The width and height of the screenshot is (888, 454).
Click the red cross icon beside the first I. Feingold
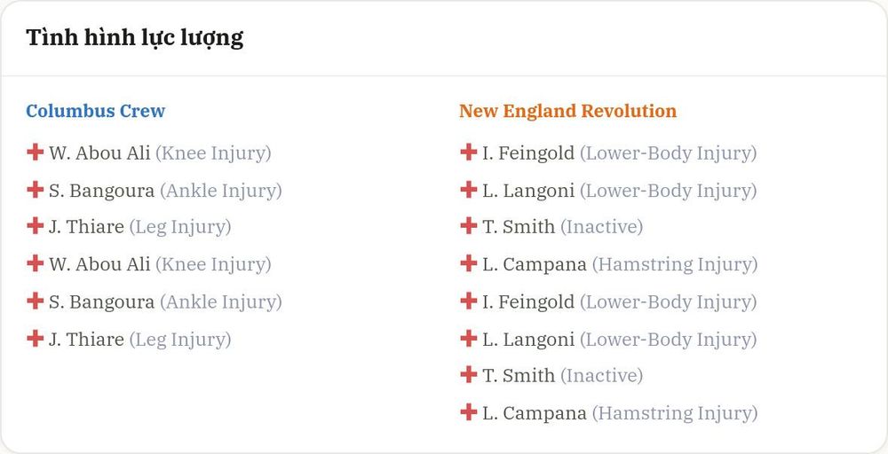coord(468,153)
